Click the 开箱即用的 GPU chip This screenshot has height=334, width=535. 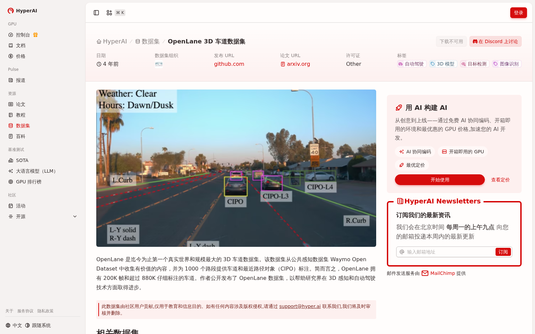click(x=463, y=152)
